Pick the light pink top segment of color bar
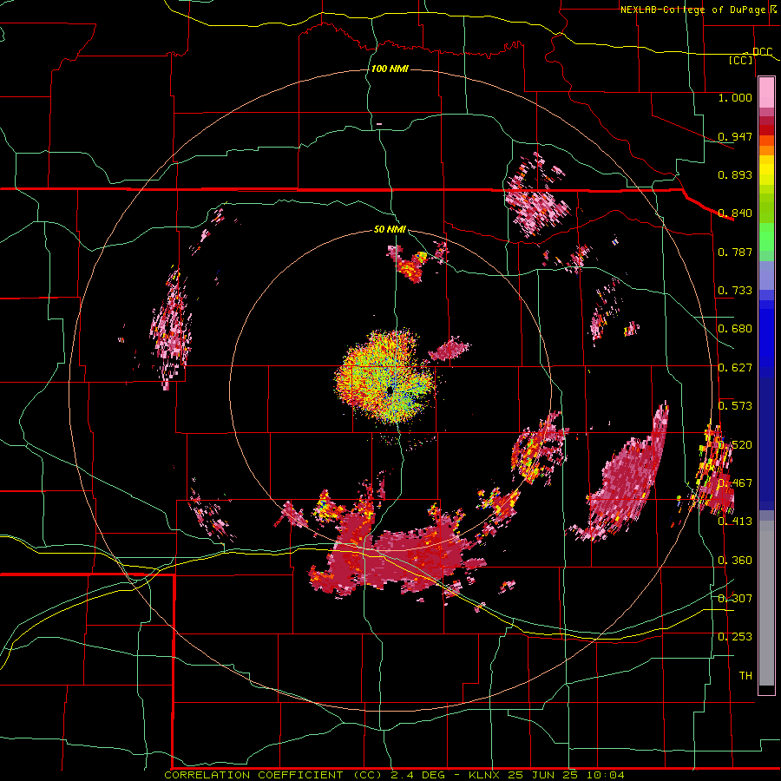 [766, 93]
